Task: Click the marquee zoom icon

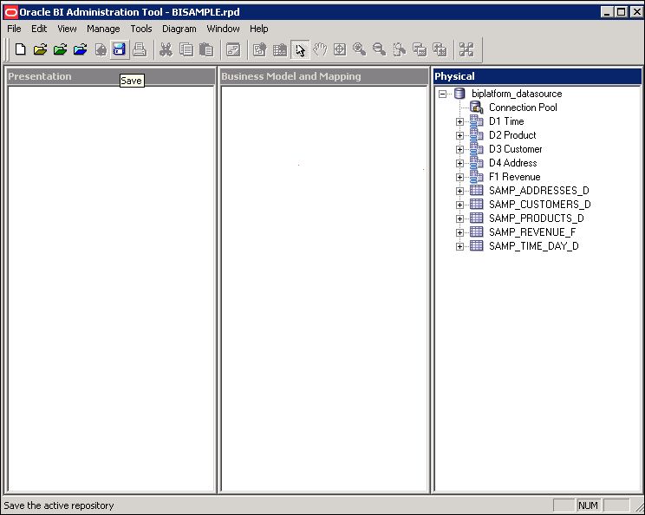Action: tap(400, 49)
